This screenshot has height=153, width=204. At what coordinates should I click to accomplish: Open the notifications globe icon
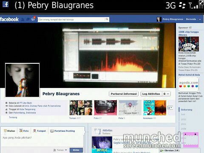(x=33, y=19)
